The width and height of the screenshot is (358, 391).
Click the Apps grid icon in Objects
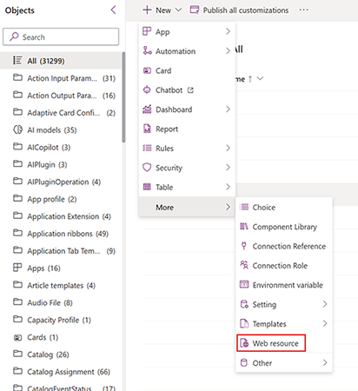(17, 268)
